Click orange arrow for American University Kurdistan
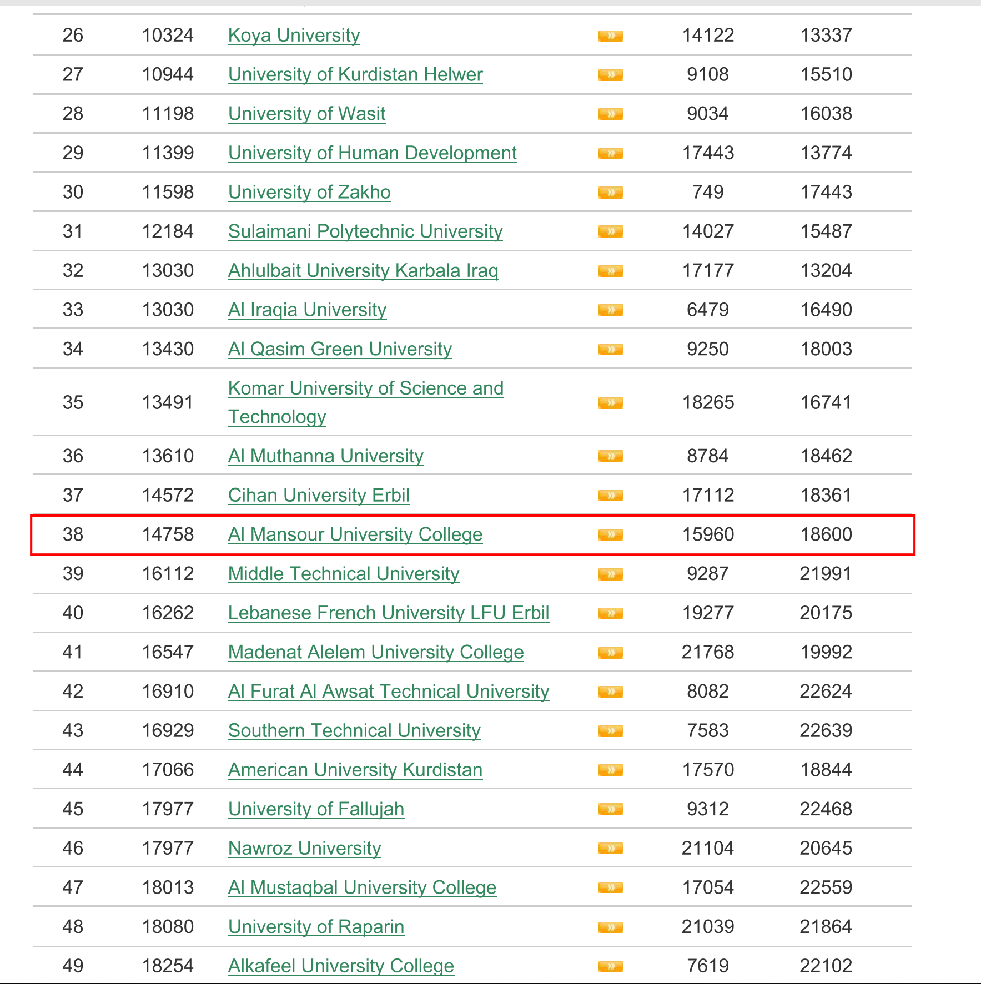 click(x=610, y=770)
